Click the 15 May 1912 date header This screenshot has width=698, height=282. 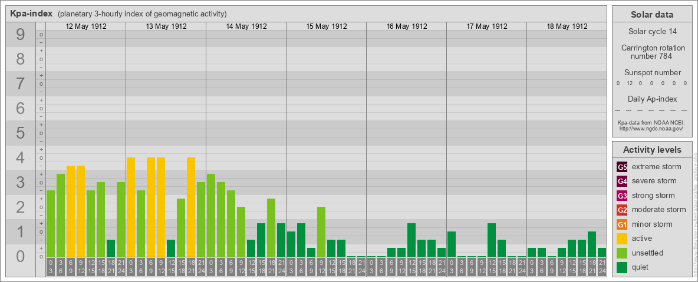click(x=326, y=26)
